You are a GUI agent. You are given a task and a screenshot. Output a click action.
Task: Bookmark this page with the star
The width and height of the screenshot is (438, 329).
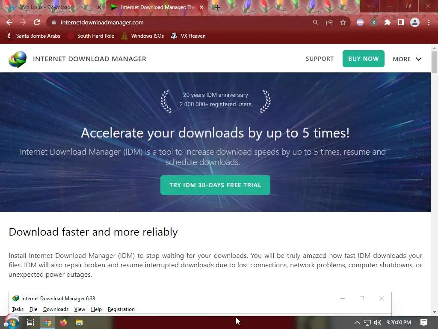343,22
